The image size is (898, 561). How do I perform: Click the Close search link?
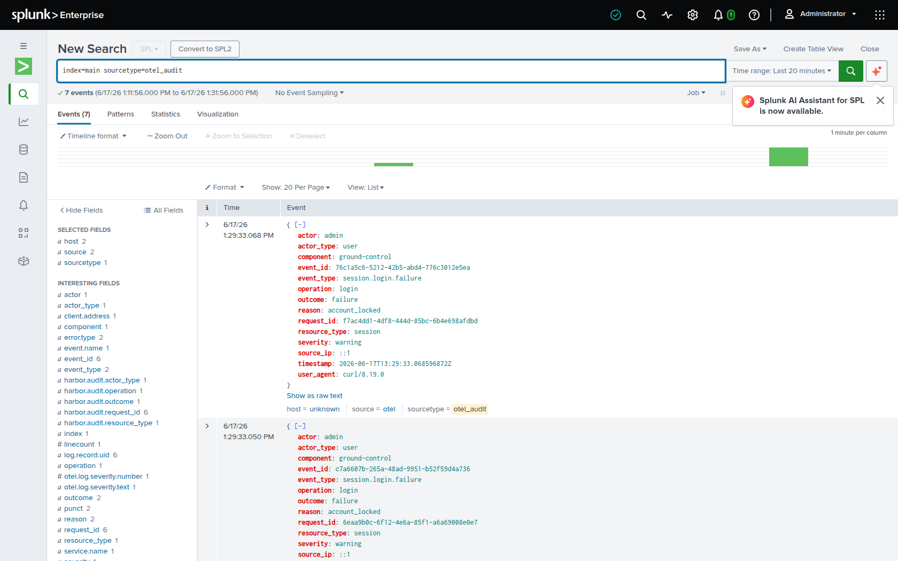pos(870,49)
